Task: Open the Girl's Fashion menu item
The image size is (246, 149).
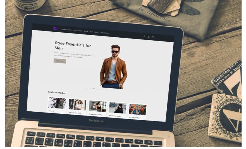Action: [105, 33]
